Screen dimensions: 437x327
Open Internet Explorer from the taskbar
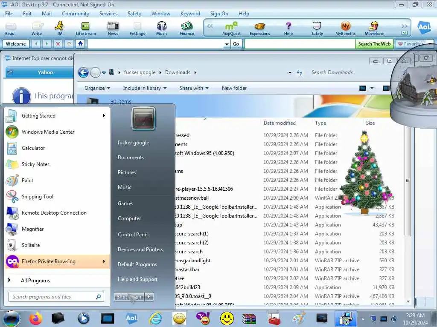point(155,318)
